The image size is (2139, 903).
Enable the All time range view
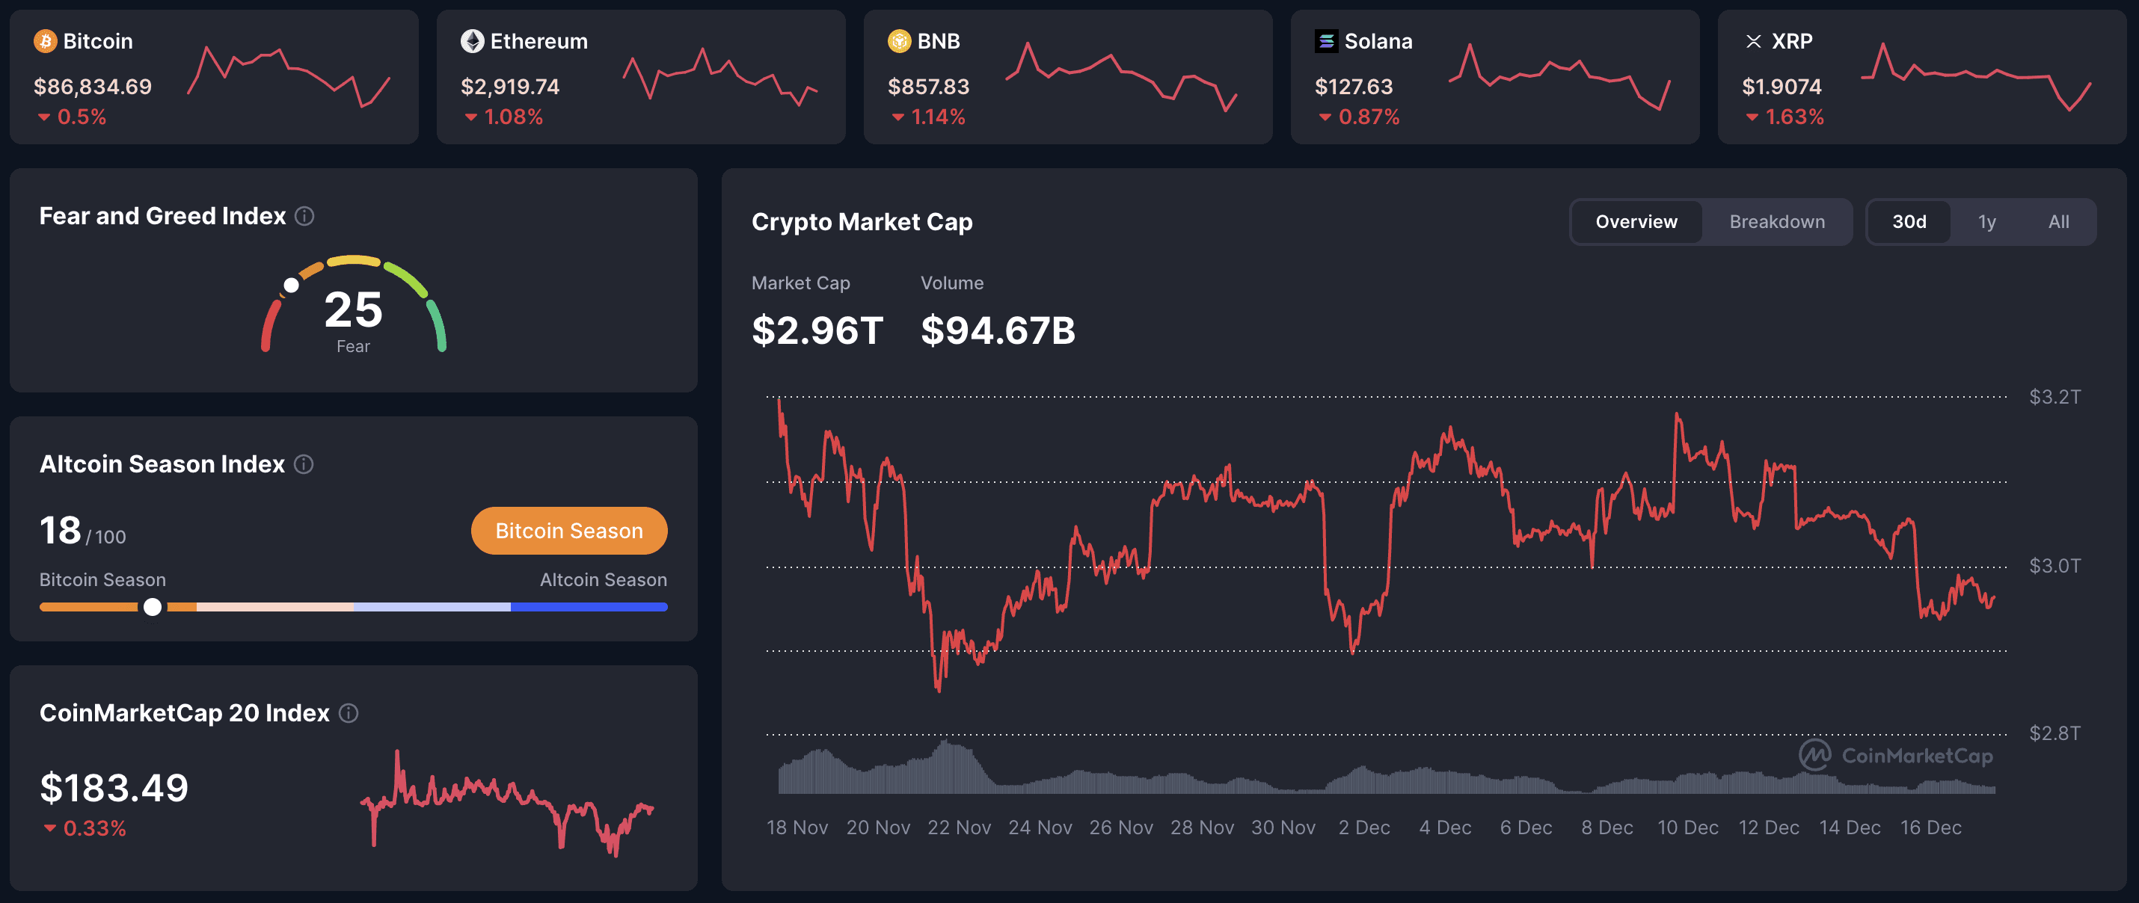click(2058, 221)
